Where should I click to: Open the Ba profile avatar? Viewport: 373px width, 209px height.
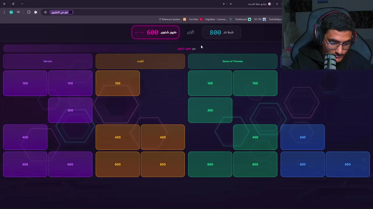point(11,12)
